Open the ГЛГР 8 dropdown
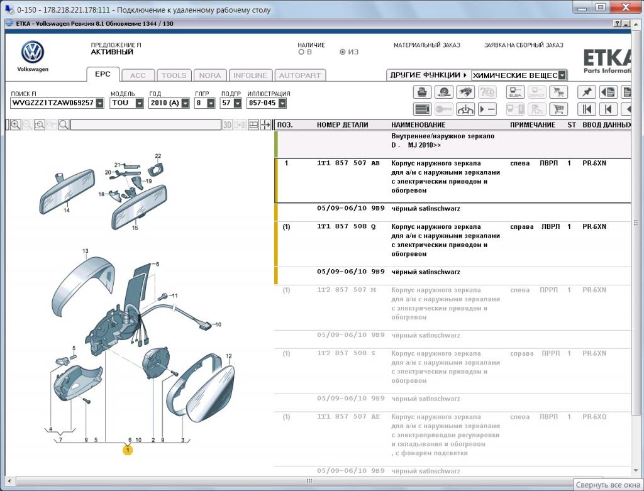The height and width of the screenshot is (491, 644). pyautogui.click(x=211, y=103)
